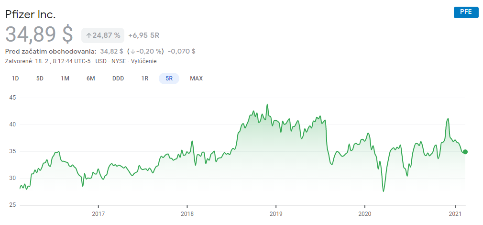Click the Pfizer Inc. title
The width and height of the screenshot is (483, 225).
(31, 14)
